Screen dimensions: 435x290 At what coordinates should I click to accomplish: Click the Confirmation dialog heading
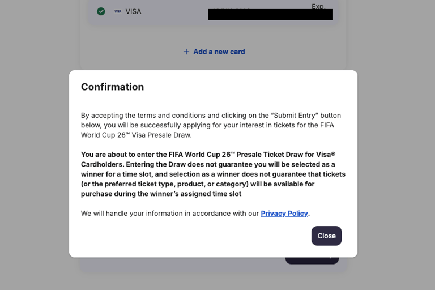[x=112, y=87]
